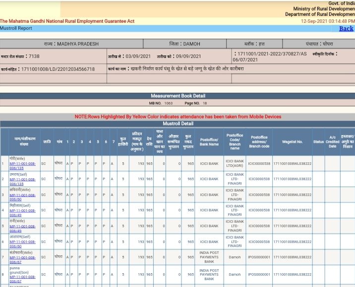Screen dimensions: 355x287
Task: Click the MADHYA PRADESH state cell
Action: pos(71,44)
